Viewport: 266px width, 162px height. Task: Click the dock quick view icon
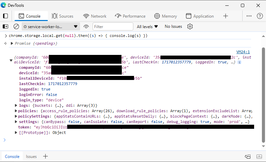tap(248, 157)
